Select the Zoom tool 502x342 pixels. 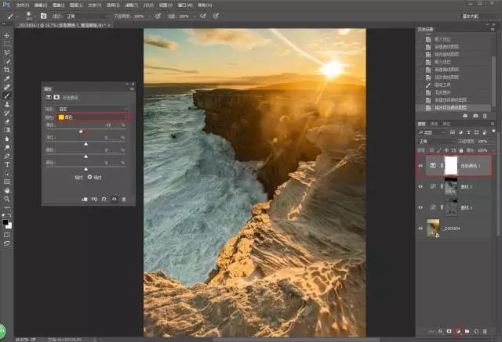7,199
